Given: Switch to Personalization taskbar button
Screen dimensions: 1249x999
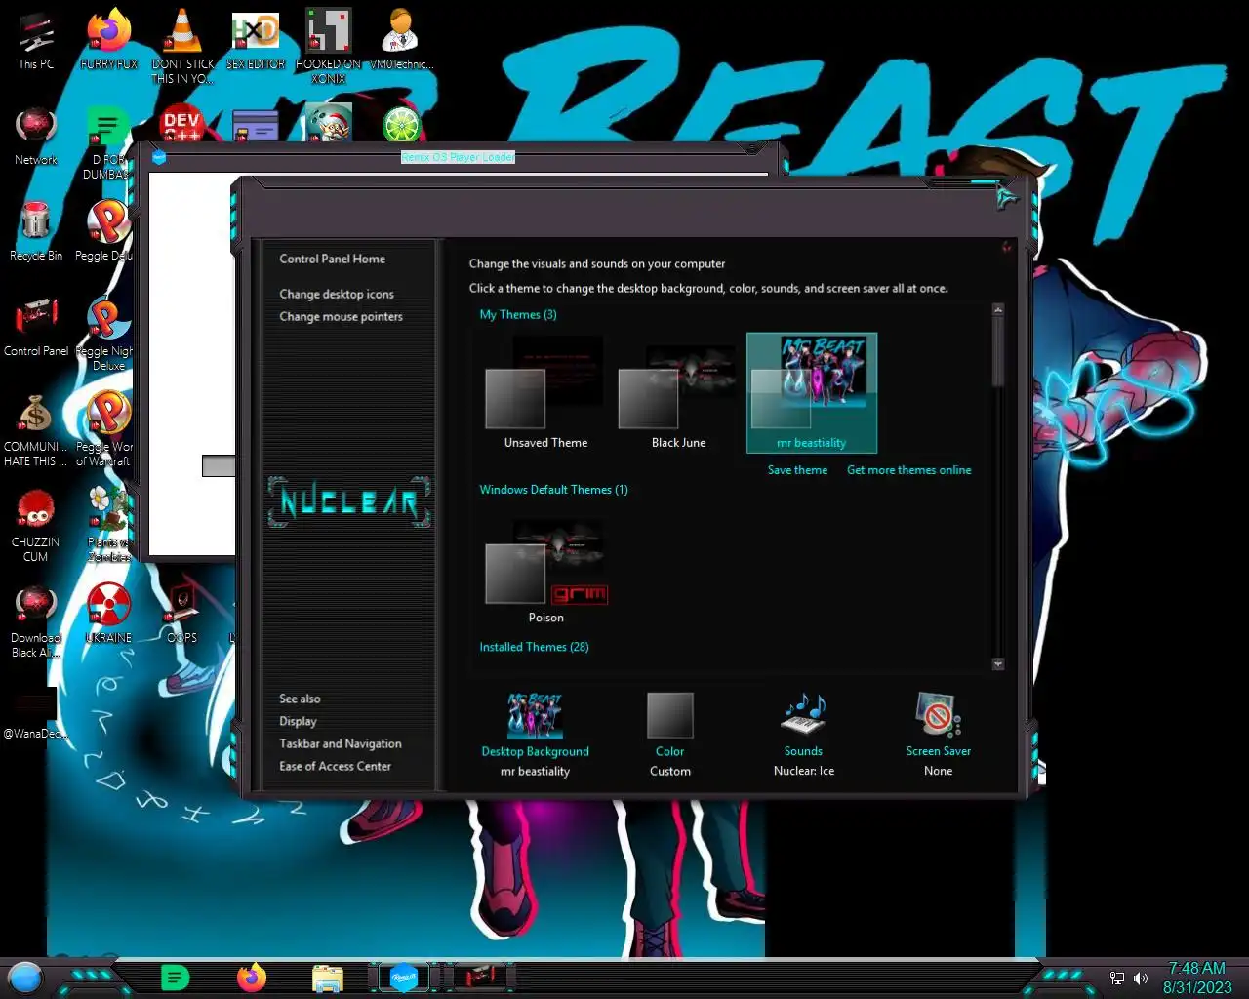Looking at the screenshot, I should (x=480, y=977).
